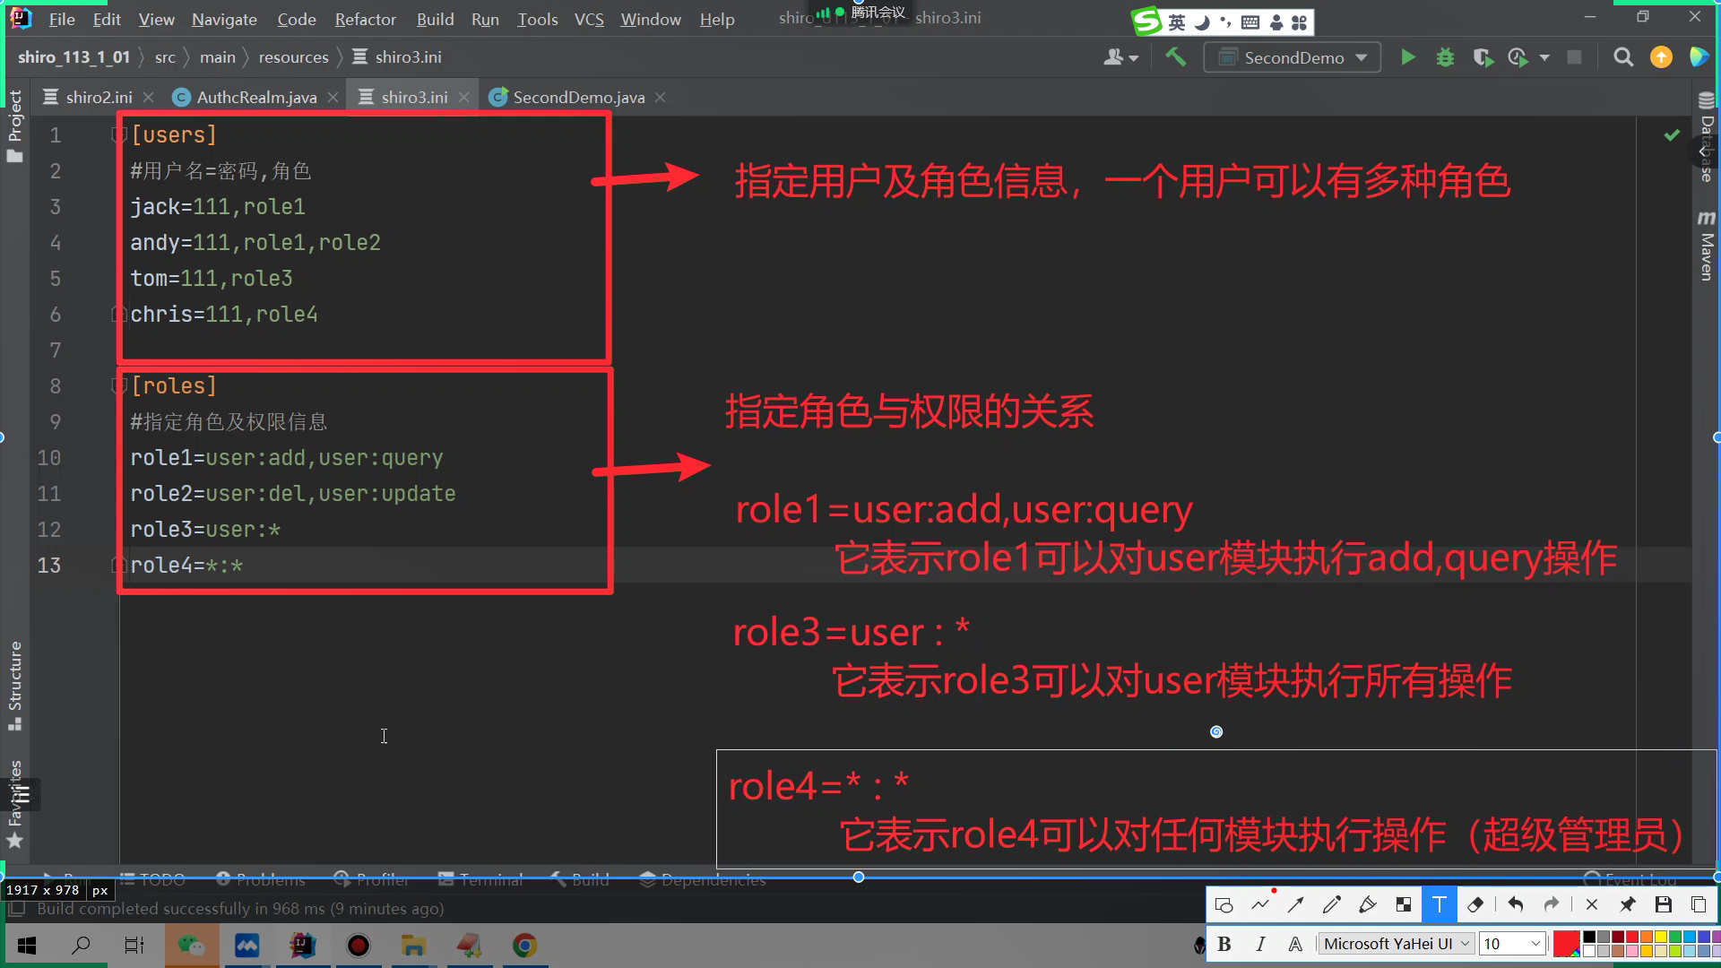Screen dimensions: 1721x968
Task: Toggle Sogou IME punctuation mode
Action: click(x=1225, y=22)
